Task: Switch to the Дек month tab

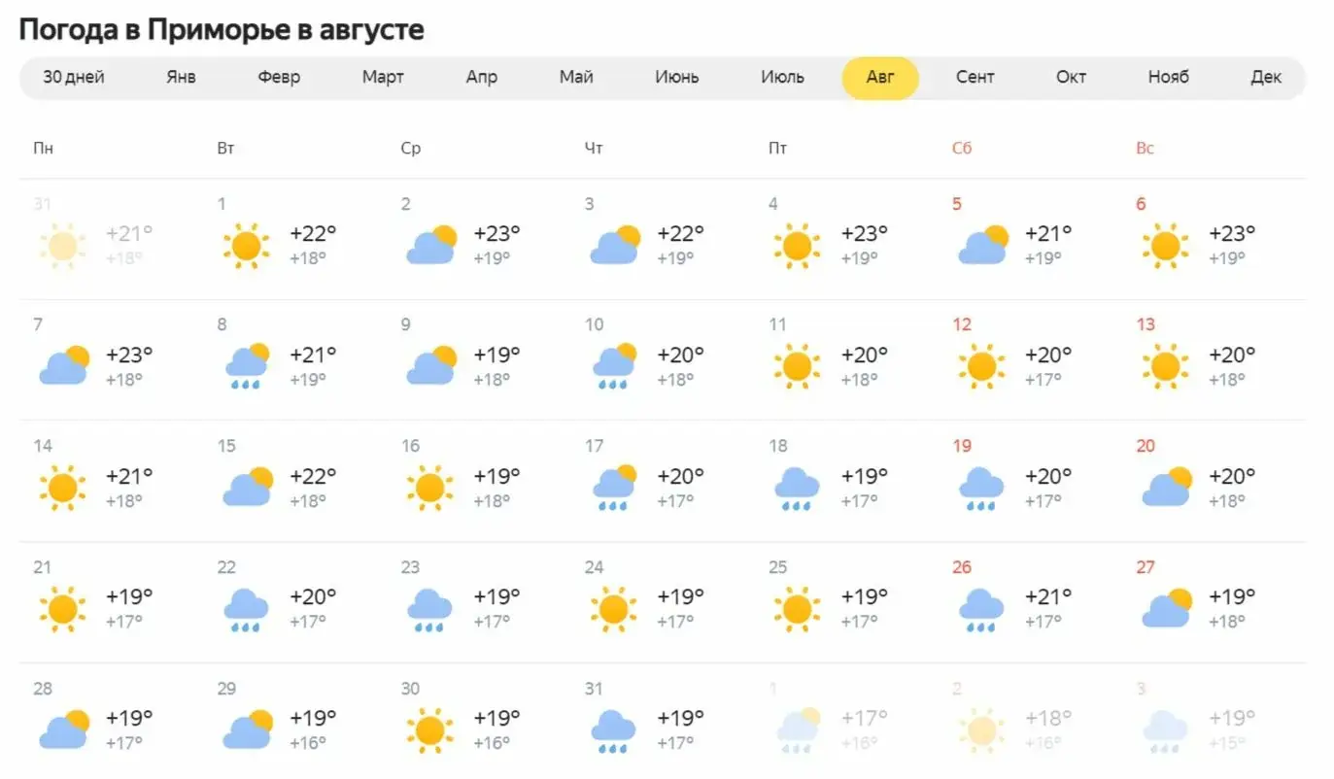Action: coord(1266,78)
